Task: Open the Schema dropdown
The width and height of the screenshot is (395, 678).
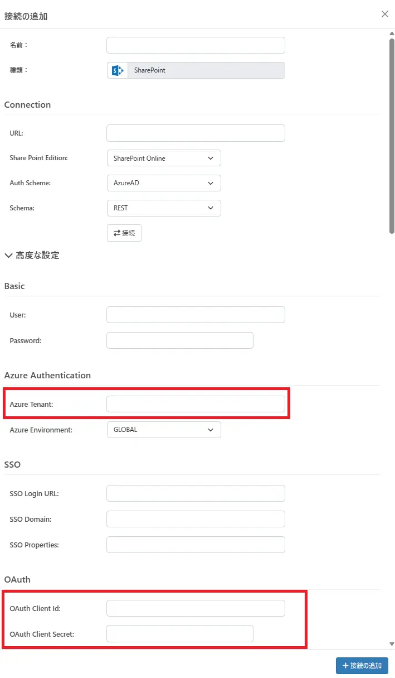Action: (x=164, y=208)
